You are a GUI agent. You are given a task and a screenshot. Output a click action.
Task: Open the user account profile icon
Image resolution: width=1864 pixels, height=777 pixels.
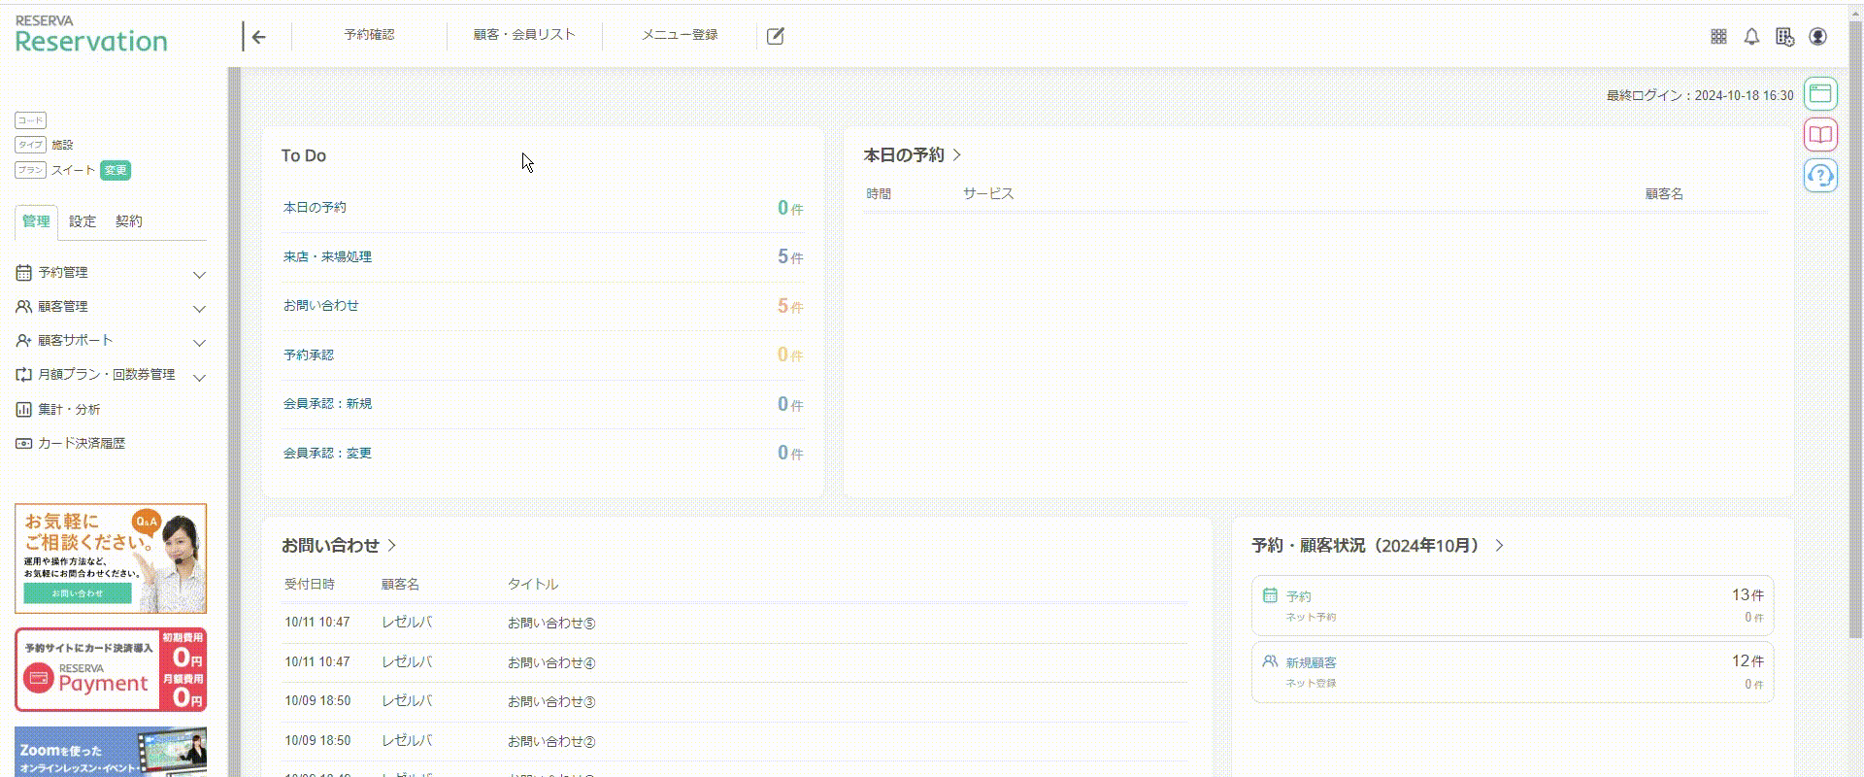[x=1817, y=36]
